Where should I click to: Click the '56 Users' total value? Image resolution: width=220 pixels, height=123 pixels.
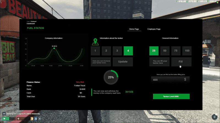click(81, 96)
